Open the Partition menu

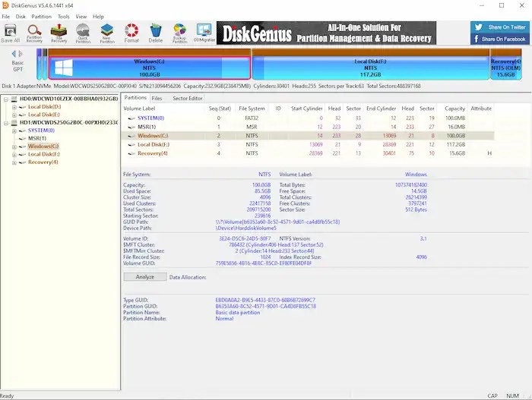point(41,16)
